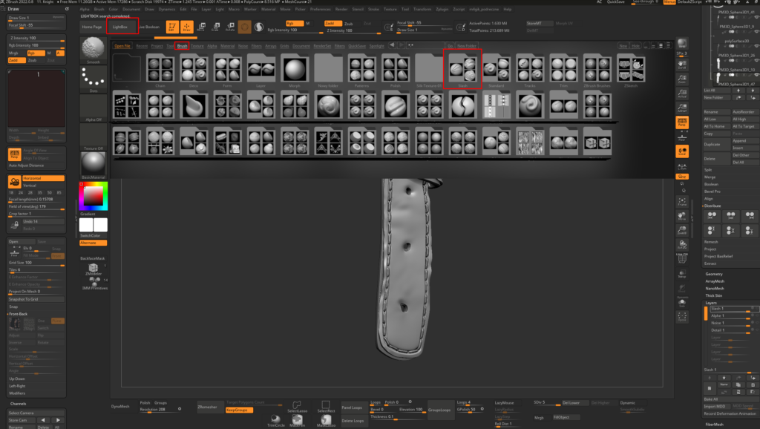This screenshot has width=760, height=429.
Task: Click the DynaMesh button
Action: [120, 406]
